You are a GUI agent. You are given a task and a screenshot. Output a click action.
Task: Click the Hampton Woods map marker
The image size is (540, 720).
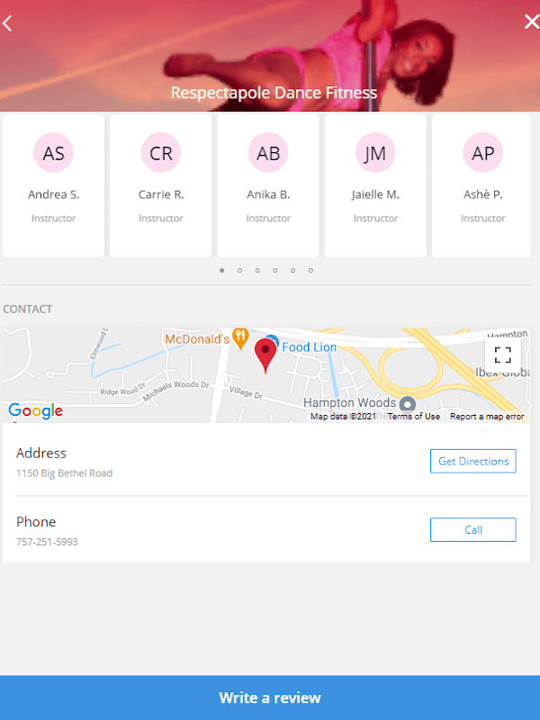click(408, 404)
